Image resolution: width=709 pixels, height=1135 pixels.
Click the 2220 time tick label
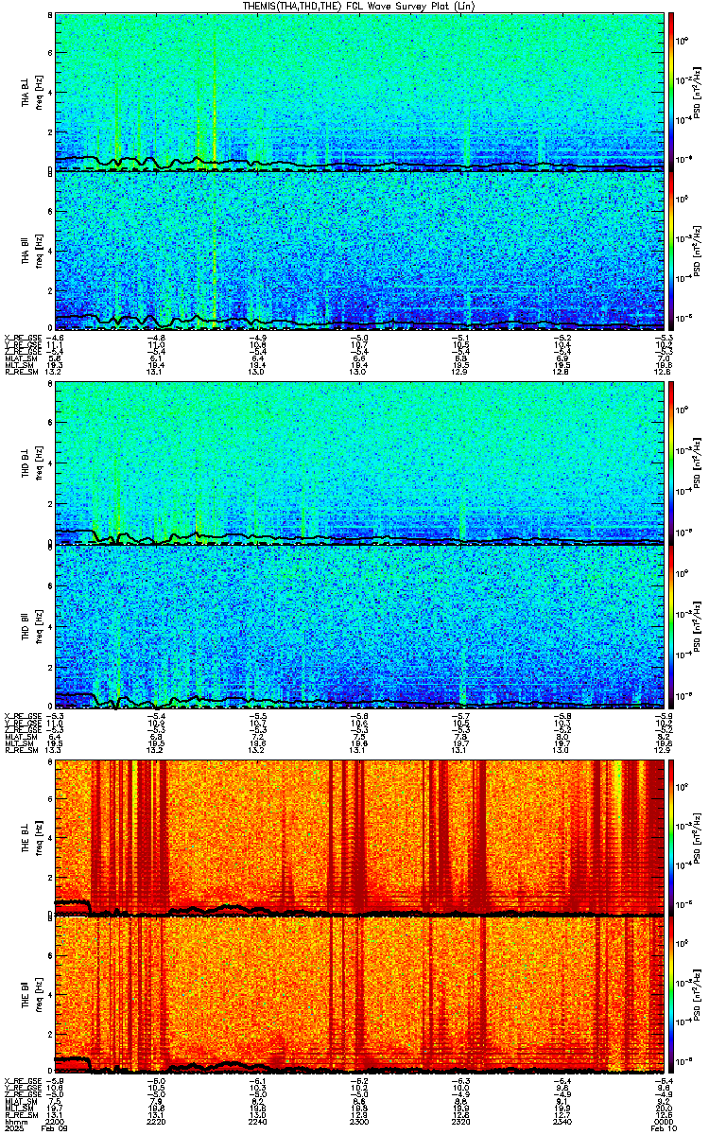156,1122
